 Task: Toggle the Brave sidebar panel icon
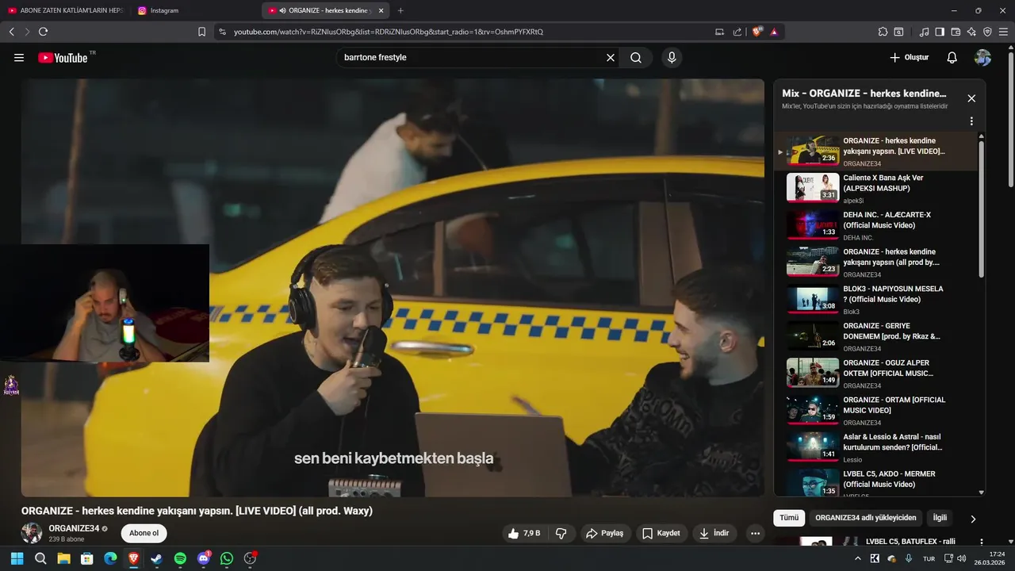pos(940,32)
